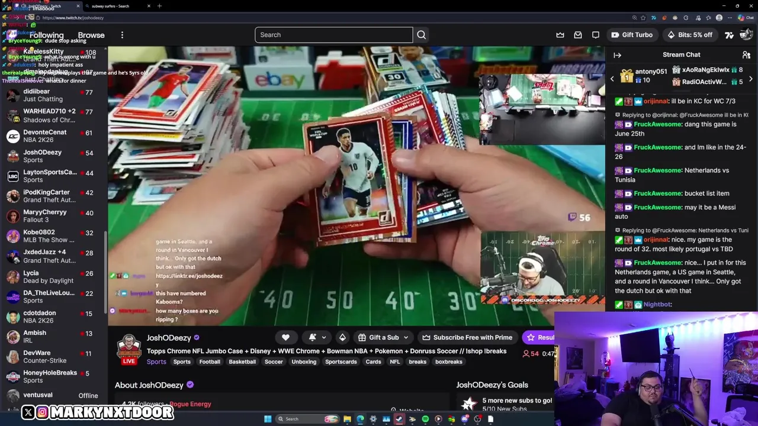Click Subscribe Free with Prime button
758x426 pixels.
pyautogui.click(x=467, y=337)
